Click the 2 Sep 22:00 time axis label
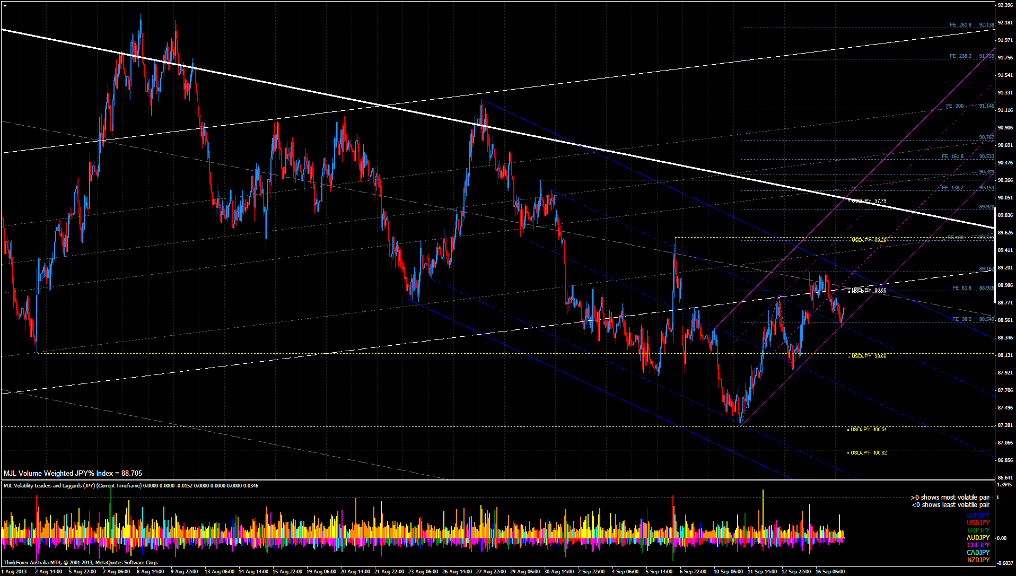 591,572
